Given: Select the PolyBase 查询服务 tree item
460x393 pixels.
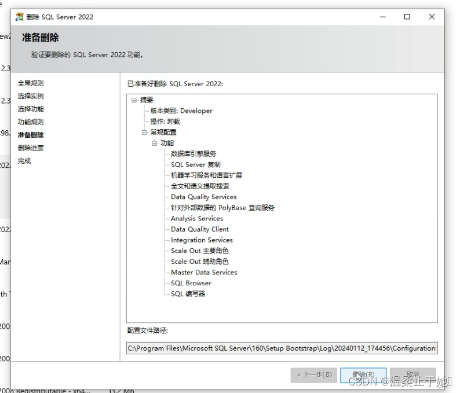Looking at the screenshot, I should [x=222, y=208].
